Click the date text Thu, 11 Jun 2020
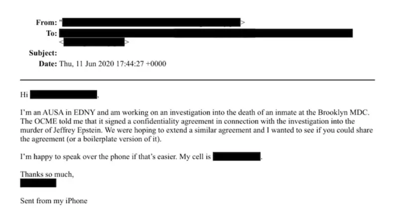The height and width of the screenshot is (224, 396). coord(86,64)
